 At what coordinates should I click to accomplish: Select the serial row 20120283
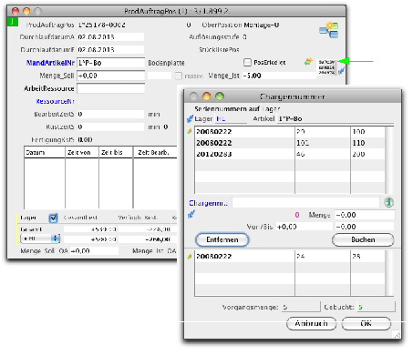coord(290,154)
